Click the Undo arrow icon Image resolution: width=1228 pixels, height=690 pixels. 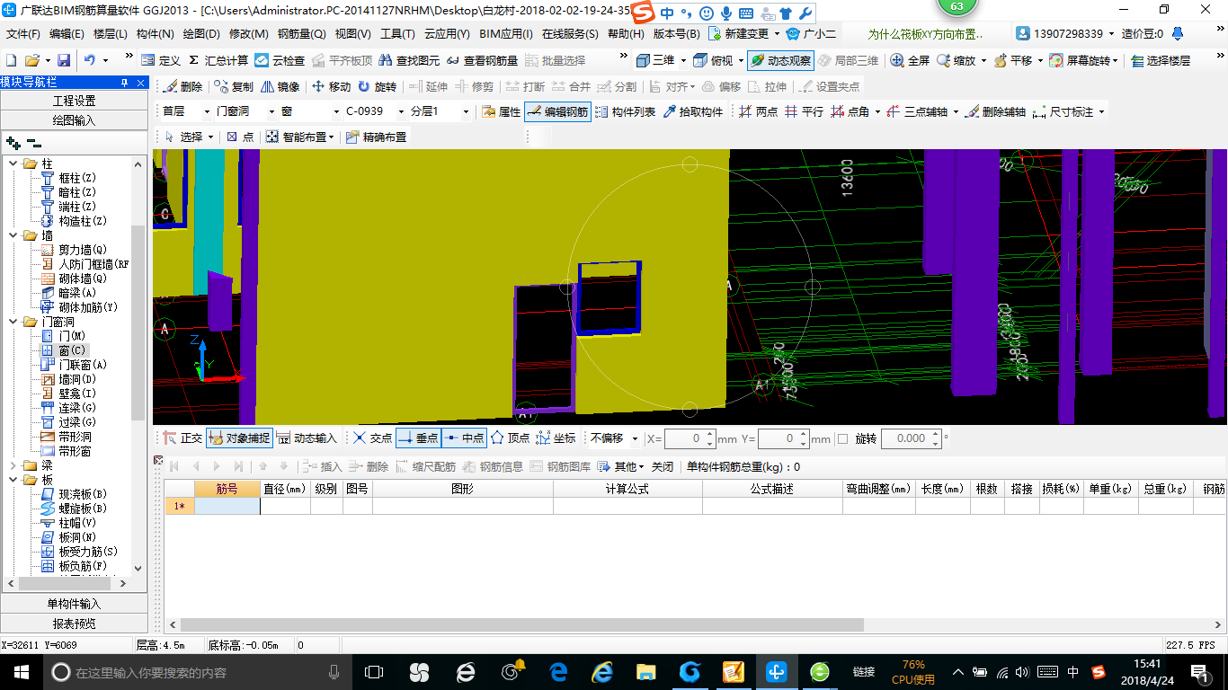pos(90,60)
